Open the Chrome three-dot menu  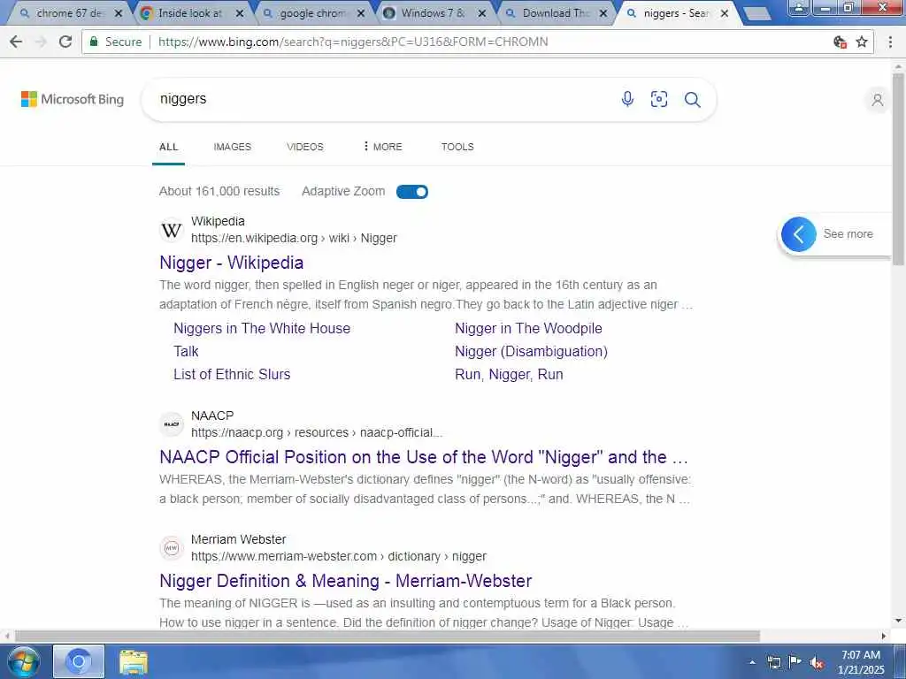coord(890,42)
